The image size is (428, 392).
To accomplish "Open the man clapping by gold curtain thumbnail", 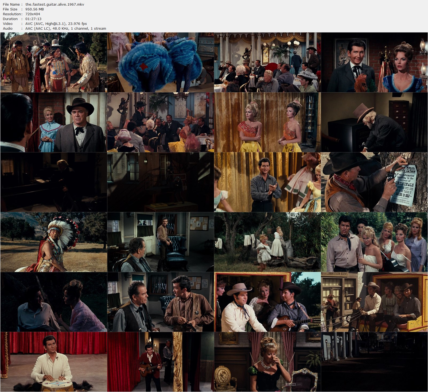I will [267, 182].
